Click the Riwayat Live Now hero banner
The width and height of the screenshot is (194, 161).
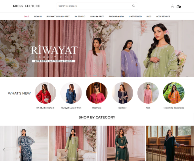(97, 49)
